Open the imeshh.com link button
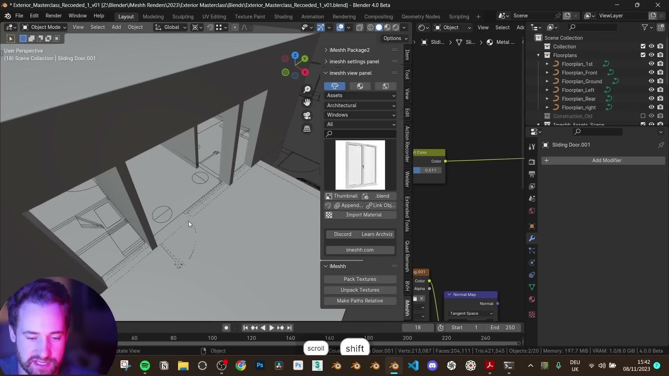The width and height of the screenshot is (669, 376). (360, 250)
